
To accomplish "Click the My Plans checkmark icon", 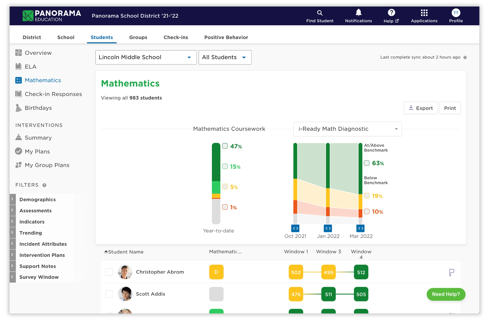I will click(x=18, y=151).
